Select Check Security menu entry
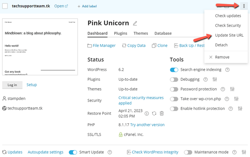 coord(228,25)
